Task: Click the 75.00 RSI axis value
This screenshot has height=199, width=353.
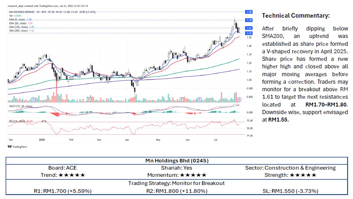Action: [x=250, y=121]
